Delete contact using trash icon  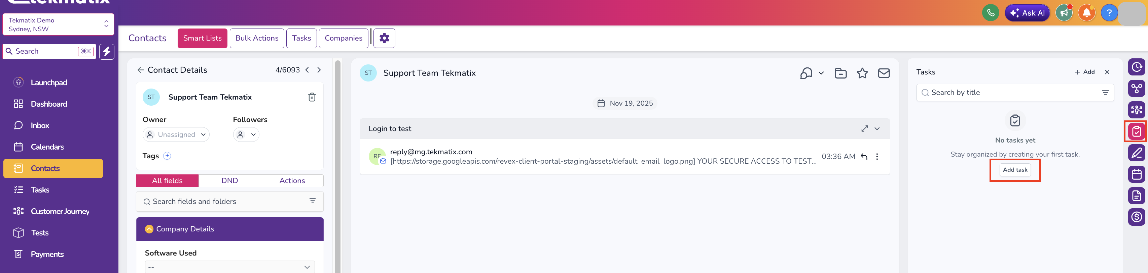pyautogui.click(x=312, y=97)
